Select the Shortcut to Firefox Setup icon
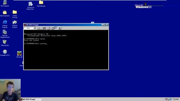Screen dimensions: 180x101 tap(31, 6)
